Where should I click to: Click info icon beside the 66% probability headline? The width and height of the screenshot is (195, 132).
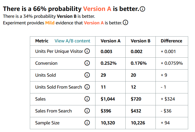click(142, 9)
